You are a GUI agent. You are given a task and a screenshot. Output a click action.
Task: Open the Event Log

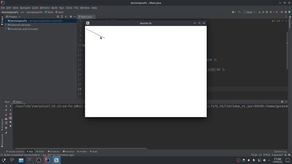point(281,152)
